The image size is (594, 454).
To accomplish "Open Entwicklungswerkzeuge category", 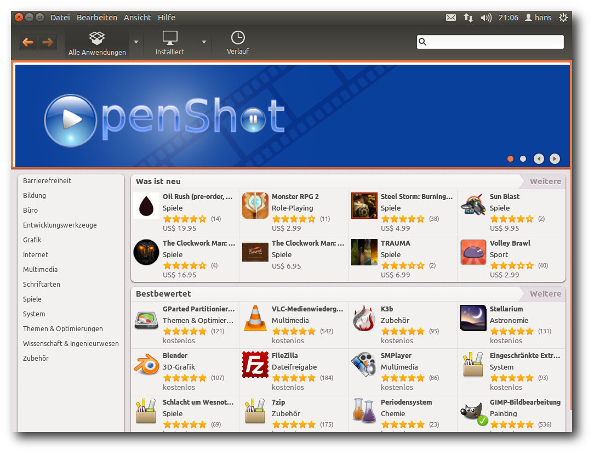I will tap(60, 225).
